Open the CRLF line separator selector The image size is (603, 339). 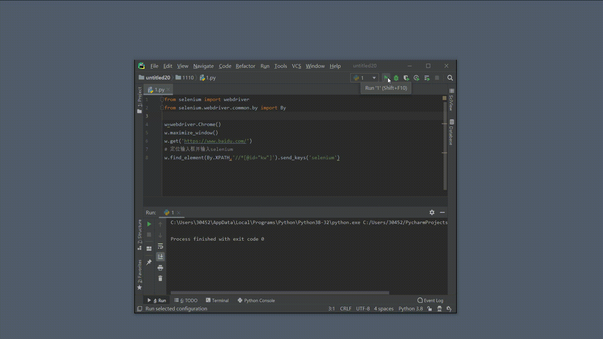coord(345,309)
